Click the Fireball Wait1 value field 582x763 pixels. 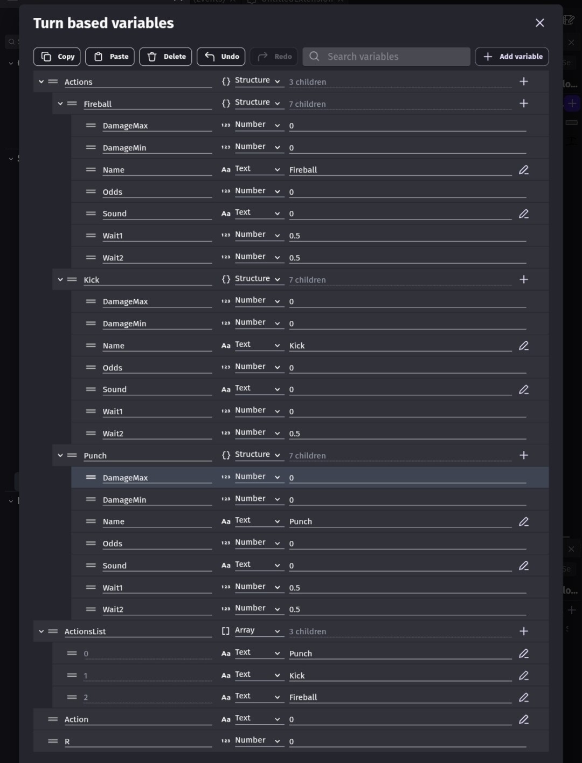click(407, 236)
